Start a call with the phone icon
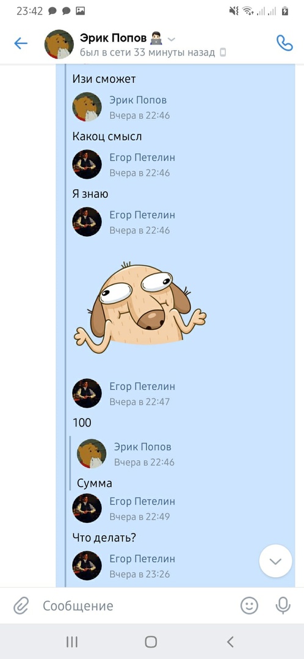The width and height of the screenshot is (304, 659). pyautogui.click(x=284, y=43)
